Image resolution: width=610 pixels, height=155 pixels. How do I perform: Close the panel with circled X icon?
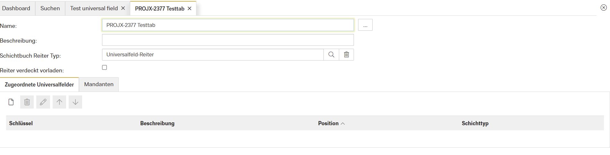604,8
